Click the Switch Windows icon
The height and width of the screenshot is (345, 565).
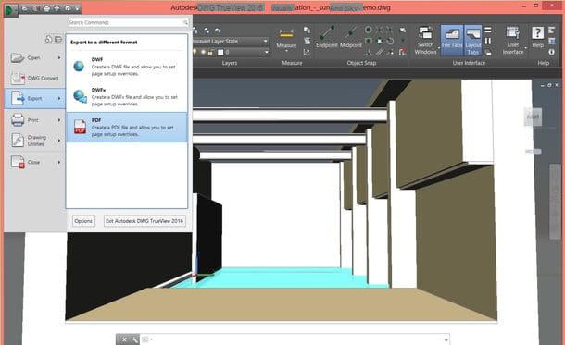[x=425, y=33]
